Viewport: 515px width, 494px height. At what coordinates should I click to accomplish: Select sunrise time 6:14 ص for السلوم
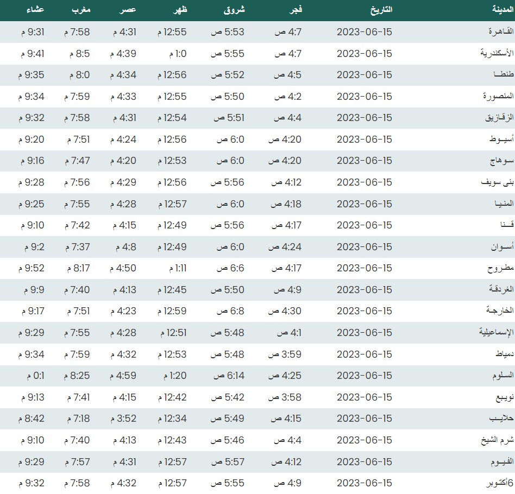[x=228, y=376]
